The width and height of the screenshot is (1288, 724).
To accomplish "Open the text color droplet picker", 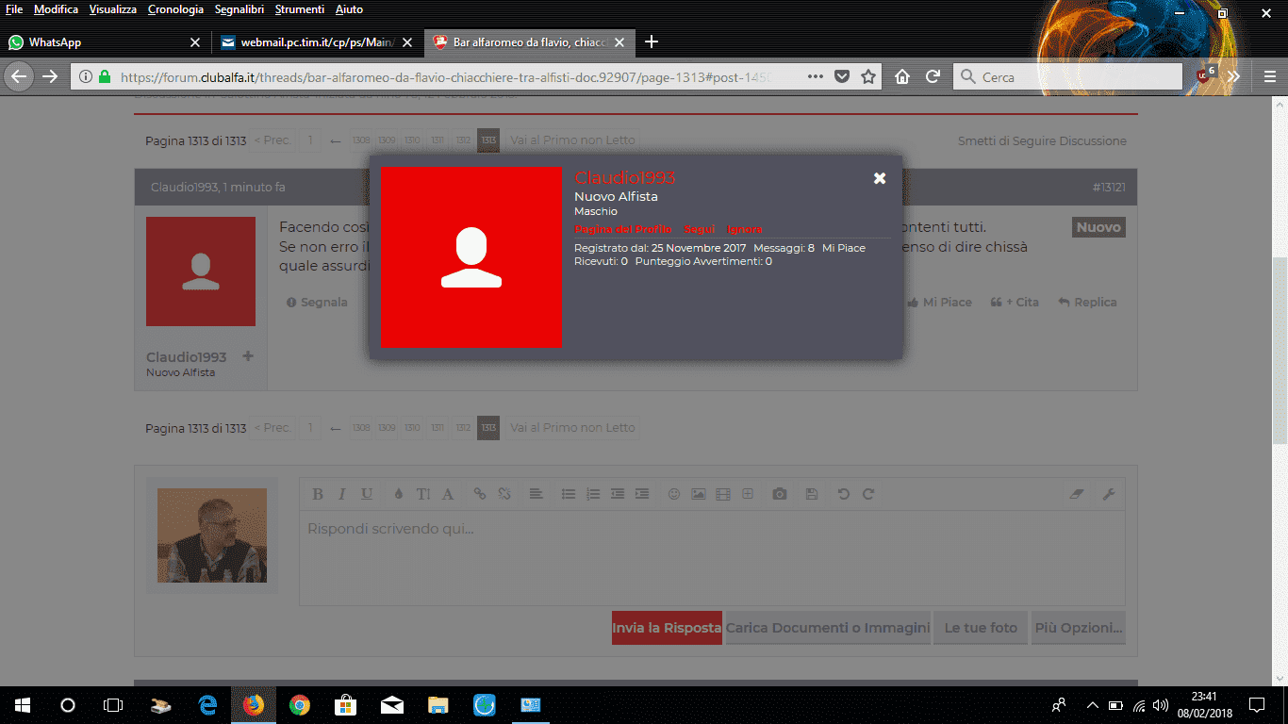I will [x=398, y=494].
